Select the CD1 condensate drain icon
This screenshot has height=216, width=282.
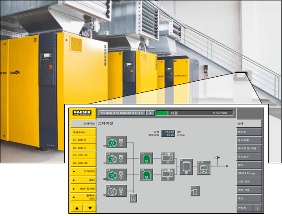coord(133,198)
